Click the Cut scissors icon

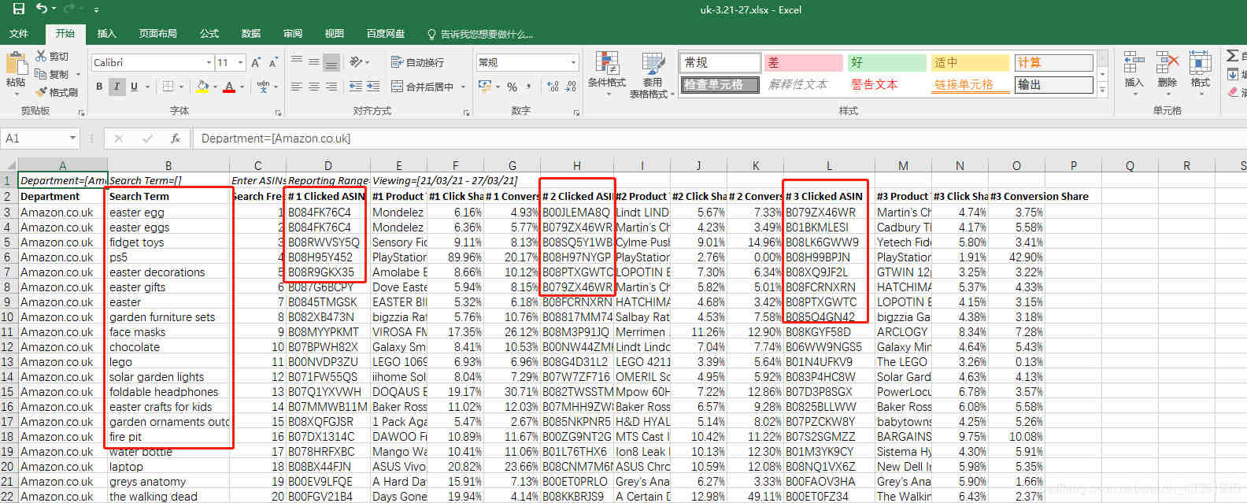click(42, 56)
